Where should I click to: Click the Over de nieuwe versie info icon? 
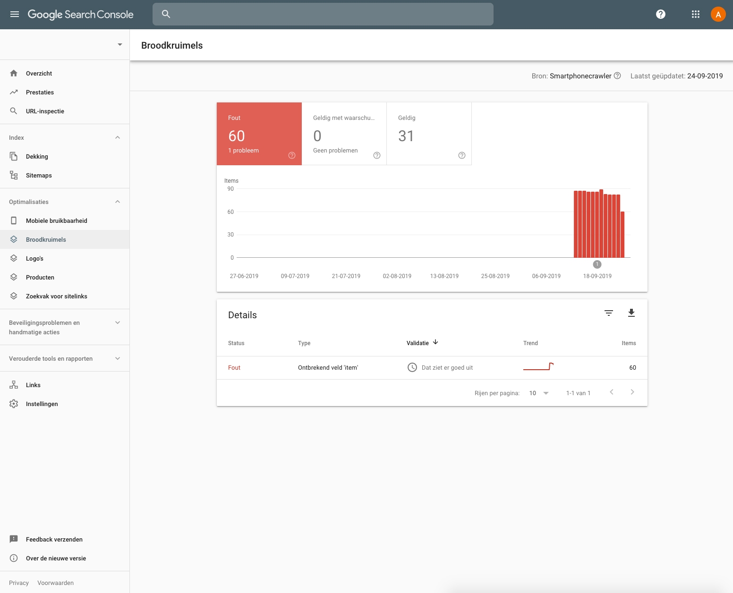pos(14,558)
